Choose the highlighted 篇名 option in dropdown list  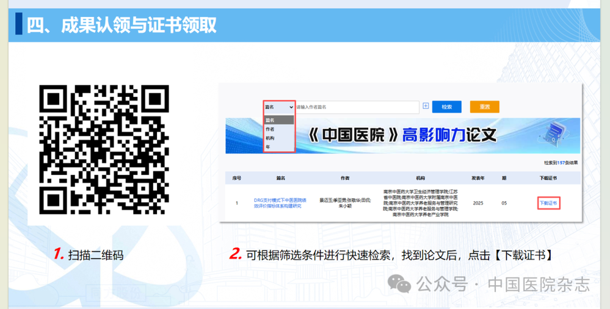(279, 120)
